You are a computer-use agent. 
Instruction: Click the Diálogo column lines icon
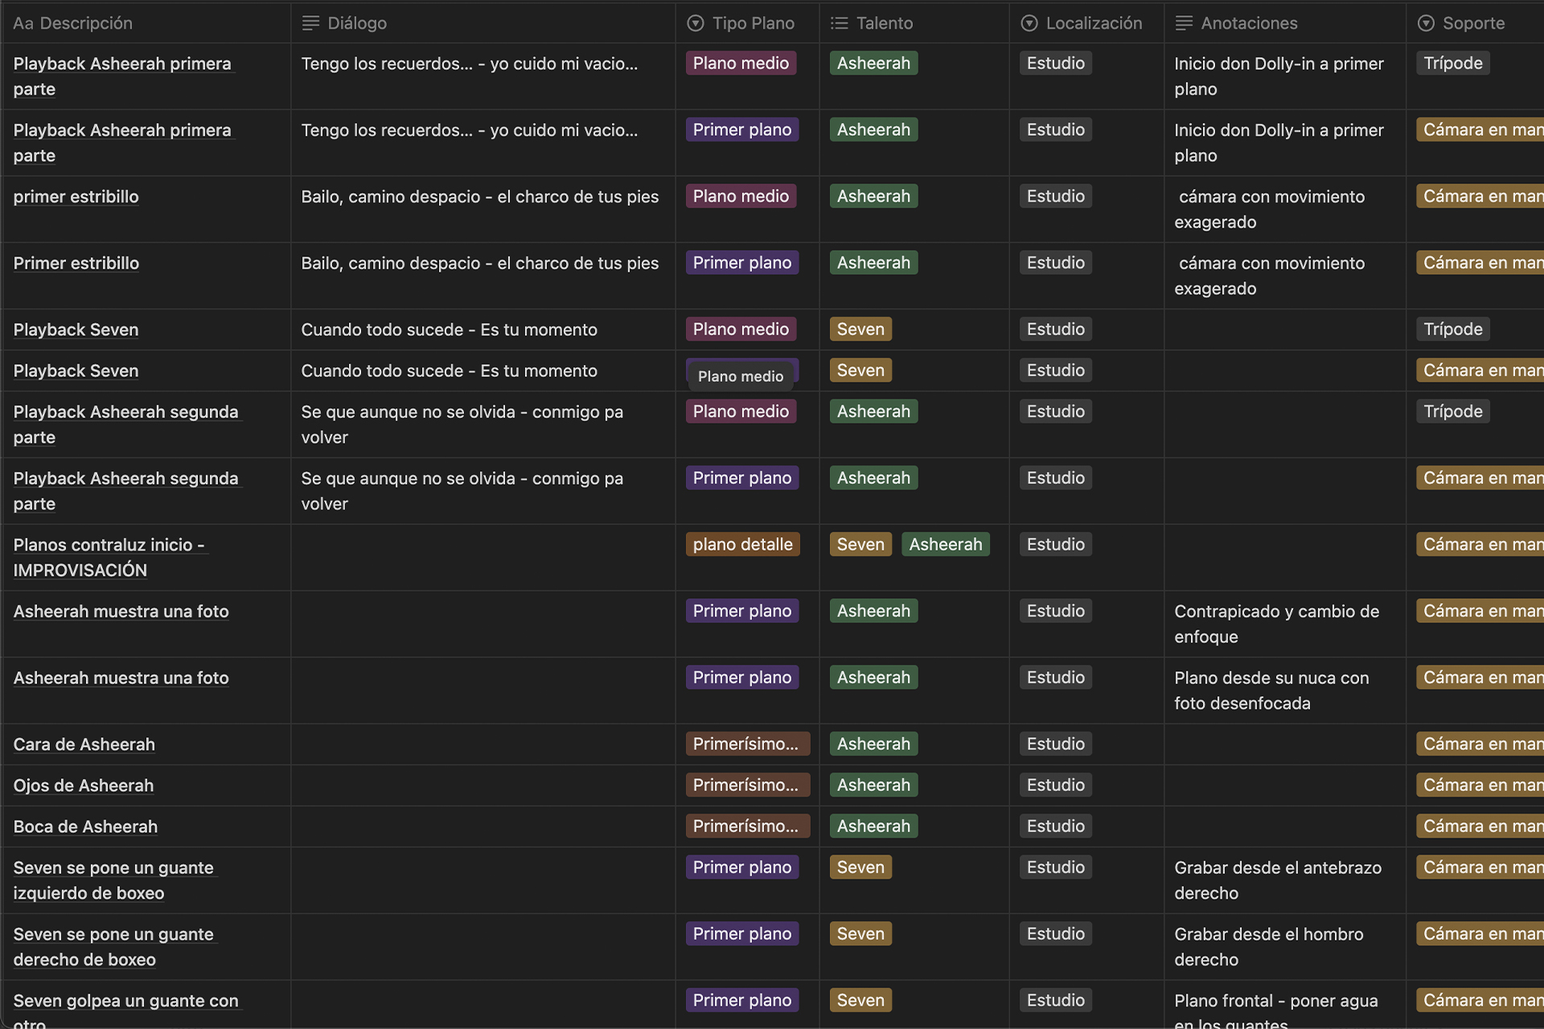tap(310, 23)
